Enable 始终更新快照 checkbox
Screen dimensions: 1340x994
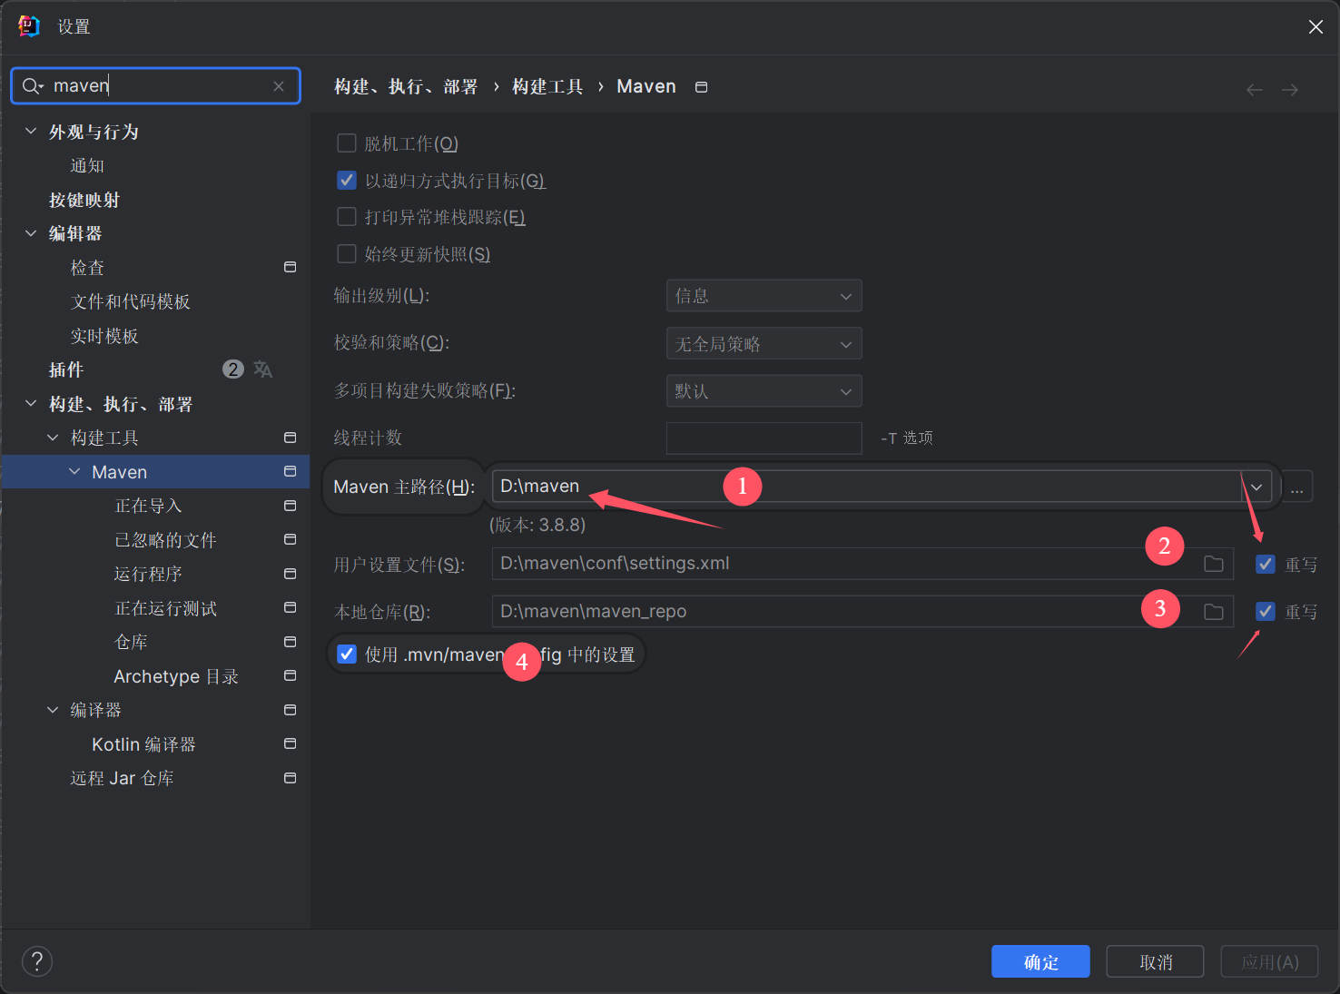pyautogui.click(x=347, y=254)
